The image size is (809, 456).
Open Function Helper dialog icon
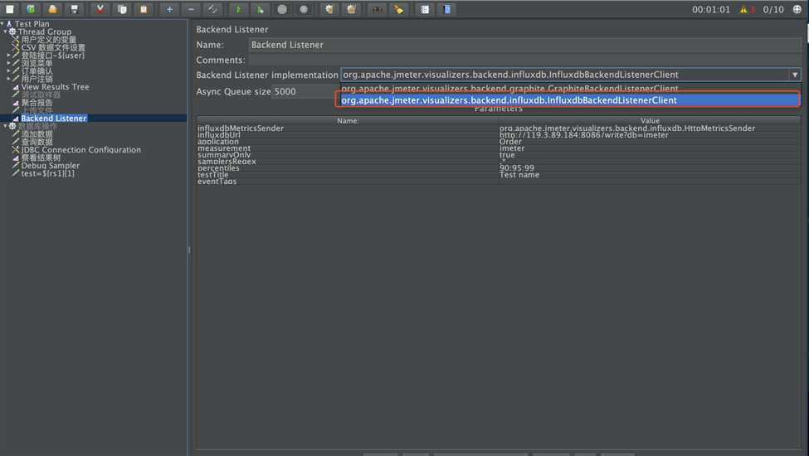424,9
